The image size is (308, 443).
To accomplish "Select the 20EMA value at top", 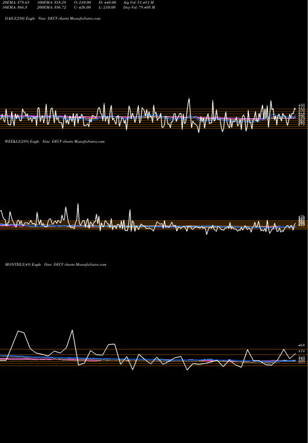I will click(16, 2).
